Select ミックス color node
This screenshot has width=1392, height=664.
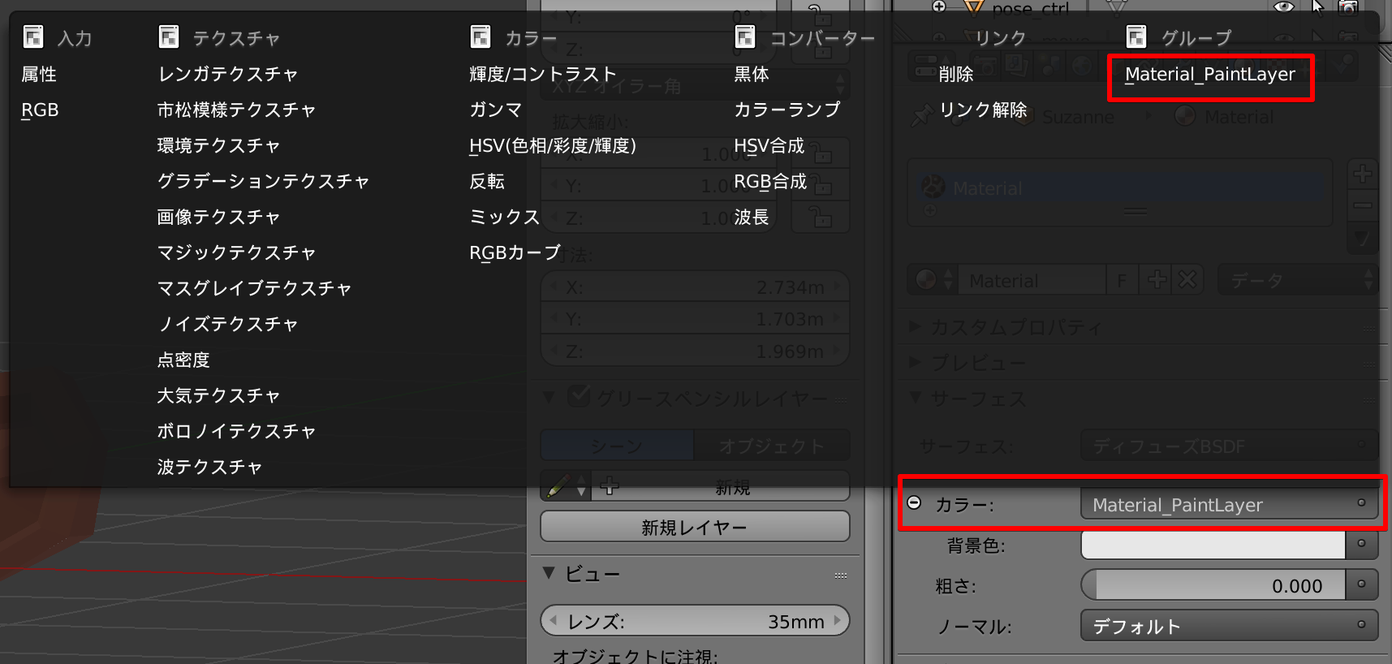pos(504,217)
